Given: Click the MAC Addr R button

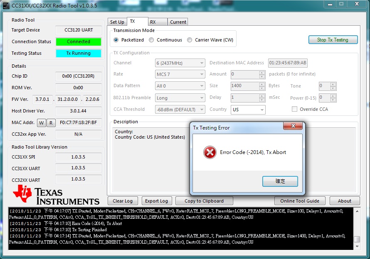Looking at the screenshot, I should point(51,122).
